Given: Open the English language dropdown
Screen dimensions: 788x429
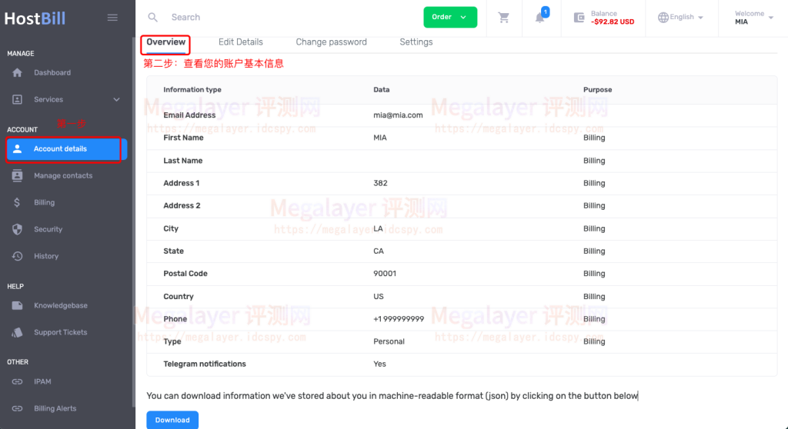Looking at the screenshot, I should [x=680, y=17].
